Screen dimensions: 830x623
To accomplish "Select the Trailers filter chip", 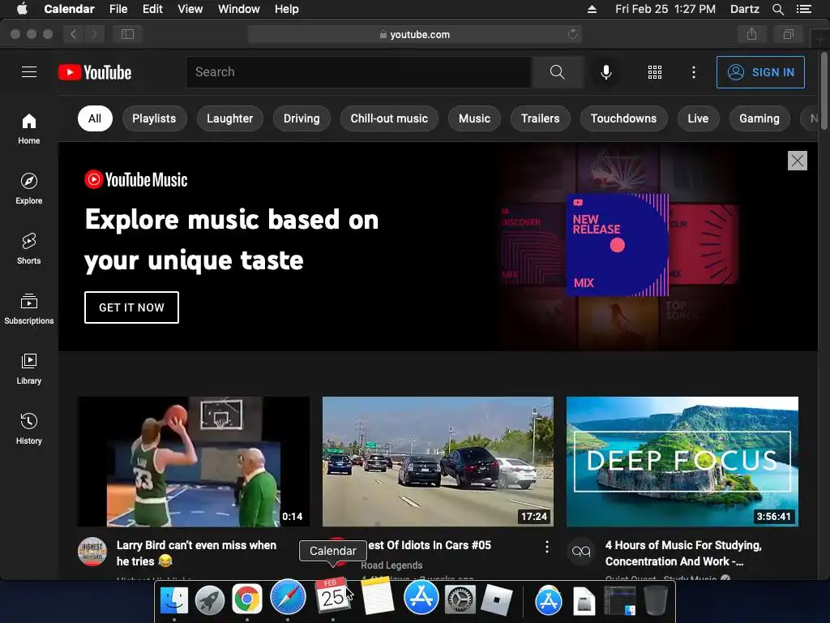I will [540, 118].
